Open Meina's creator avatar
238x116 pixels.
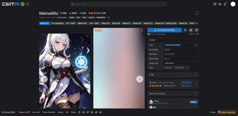[151, 102]
